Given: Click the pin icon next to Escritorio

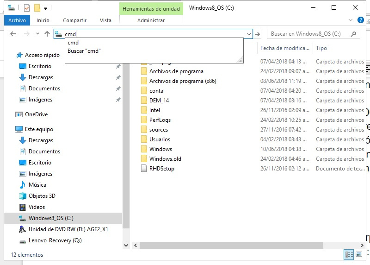Looking at the screenshot, I should [x=118, y=66].
